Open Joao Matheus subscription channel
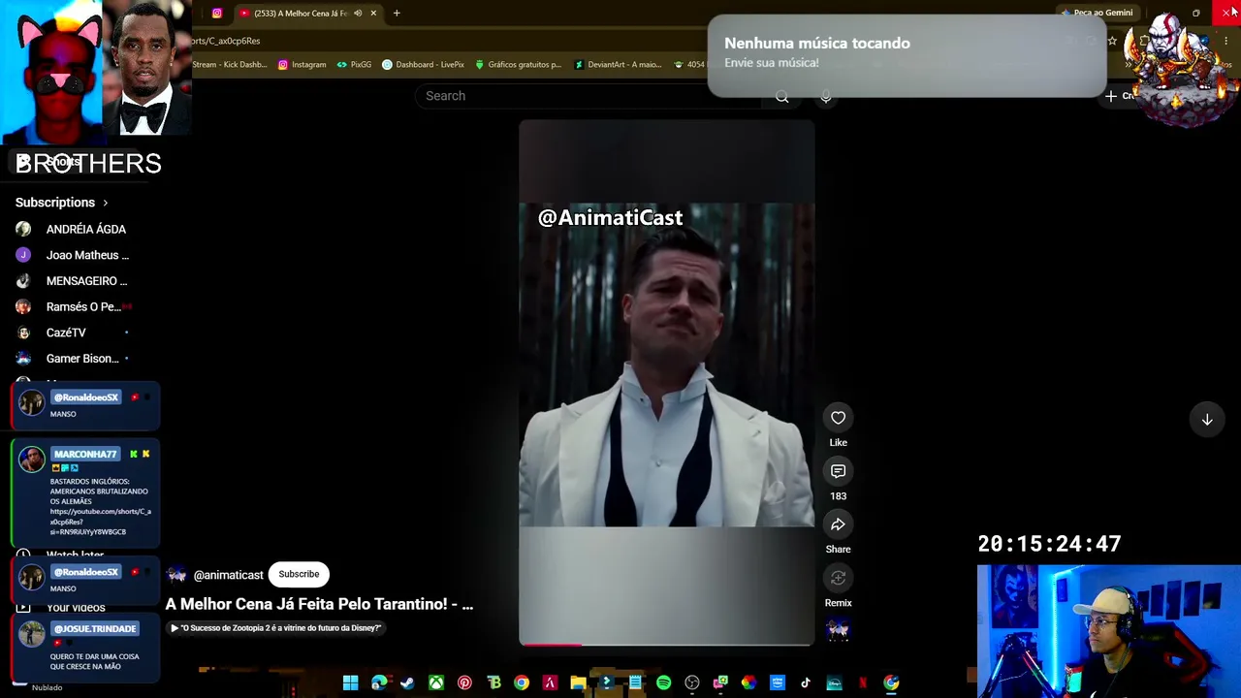 point(85,255)
